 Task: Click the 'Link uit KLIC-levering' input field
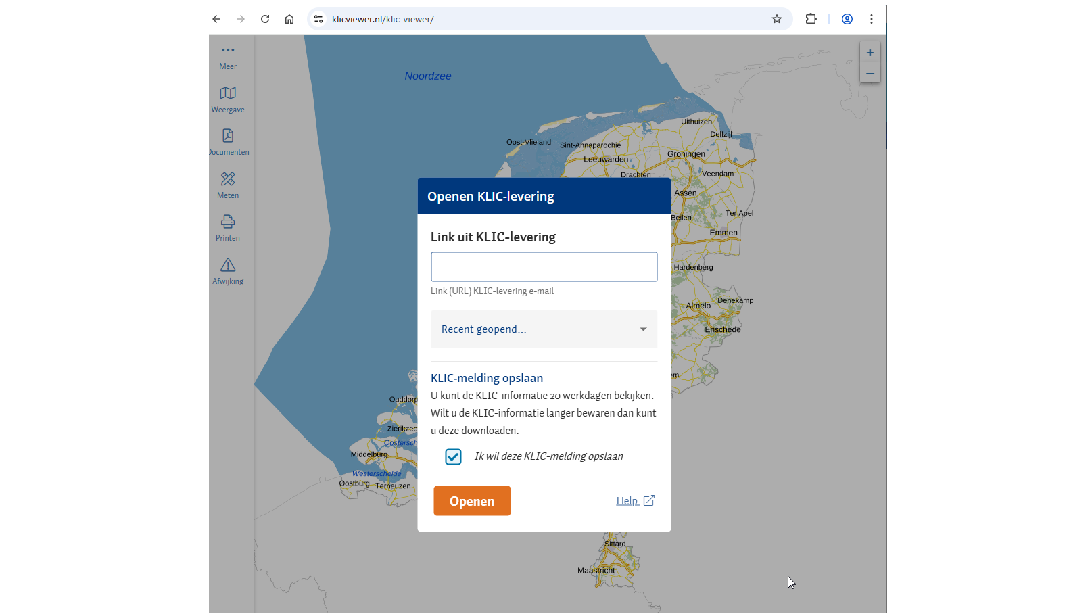[x=544, y=267]
